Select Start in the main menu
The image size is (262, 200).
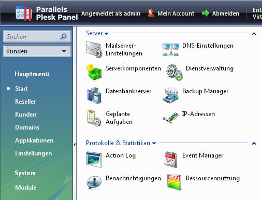[21, 89]
